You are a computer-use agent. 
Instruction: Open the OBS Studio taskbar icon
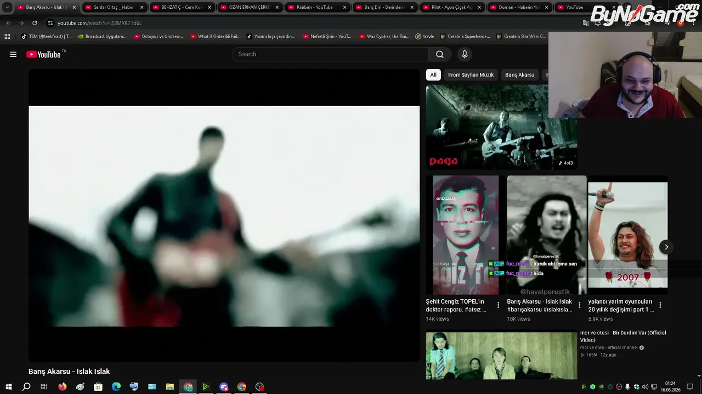260,387
